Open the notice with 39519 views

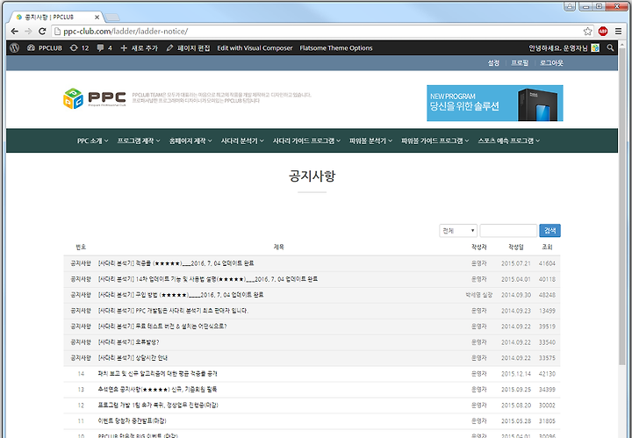pyautogui.click(x=162, y=326)
